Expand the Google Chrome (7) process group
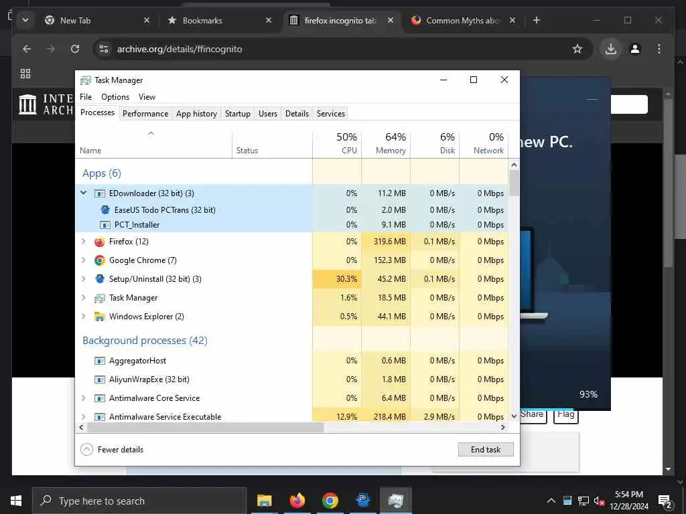This screenshot has width=686, height=514. pos(84,260)
